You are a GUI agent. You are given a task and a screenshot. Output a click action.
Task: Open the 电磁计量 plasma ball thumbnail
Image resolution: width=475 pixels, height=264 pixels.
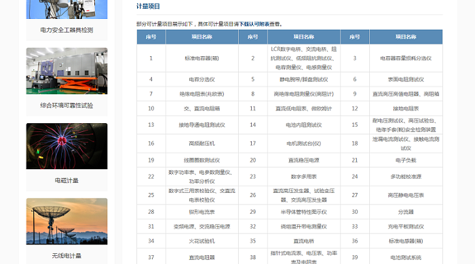[x=66, y=146]
